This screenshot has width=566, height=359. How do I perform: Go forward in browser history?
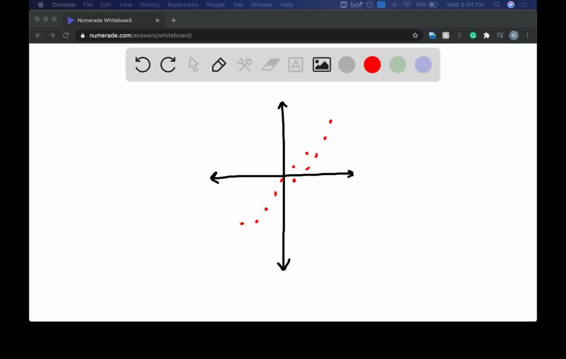[x=53, y=35]
